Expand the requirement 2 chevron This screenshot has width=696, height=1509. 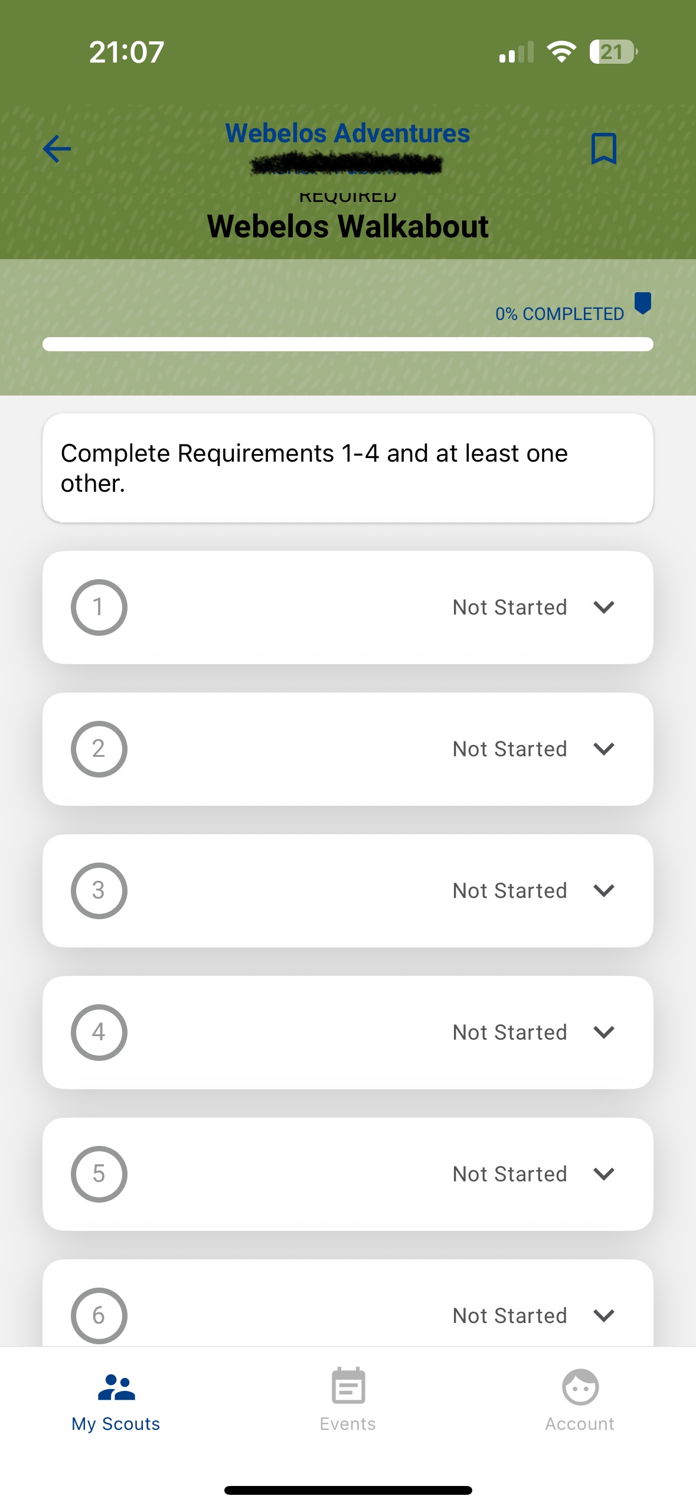(x=604, y=749)
